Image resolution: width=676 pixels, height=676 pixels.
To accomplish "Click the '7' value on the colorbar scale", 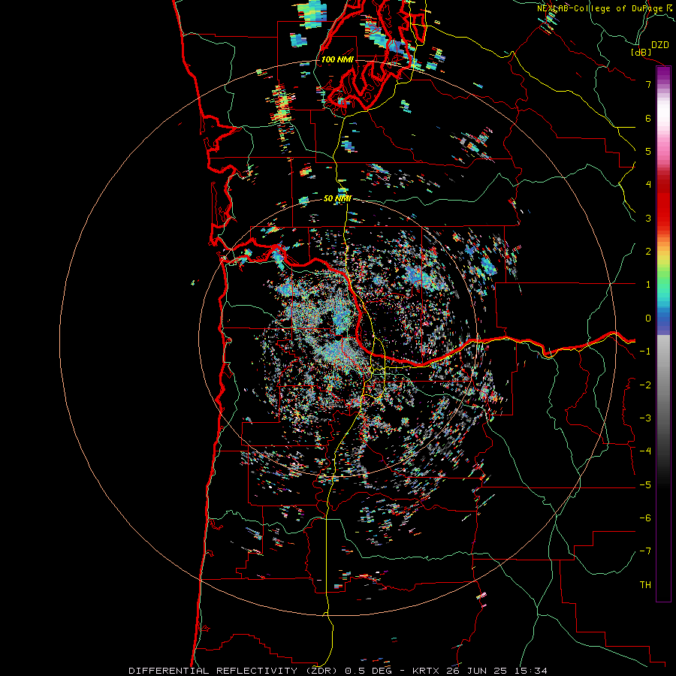I will pyautogui.click(x=648, y=84).
